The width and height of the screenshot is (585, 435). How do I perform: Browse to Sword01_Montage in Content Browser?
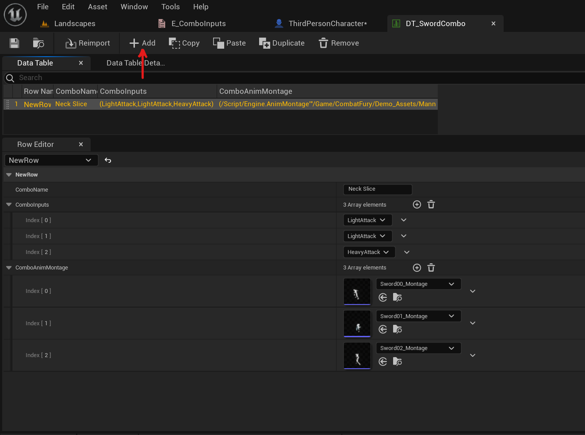click(x=397, y=329)
